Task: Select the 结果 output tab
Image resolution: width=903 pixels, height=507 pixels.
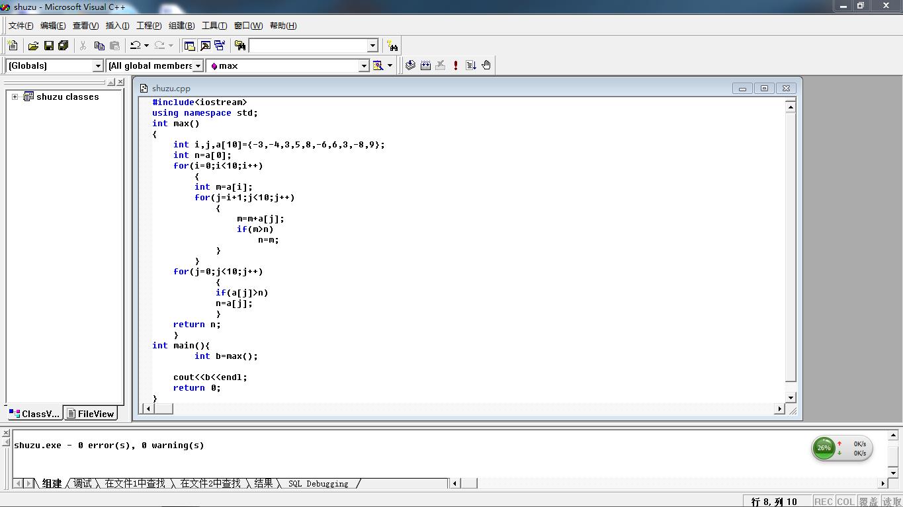Action: [x=264, y=484]
